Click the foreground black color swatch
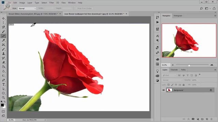Screen dimensions: 218x122 click(2, 105)
